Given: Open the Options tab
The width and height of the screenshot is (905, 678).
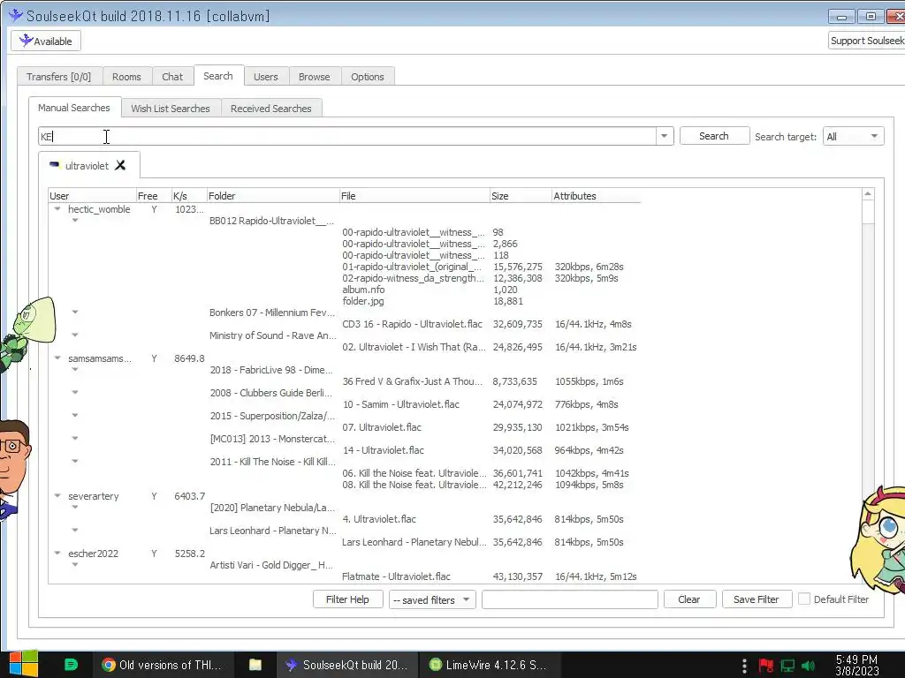Looking at the screenshot, I should click(x=368, y=77).
